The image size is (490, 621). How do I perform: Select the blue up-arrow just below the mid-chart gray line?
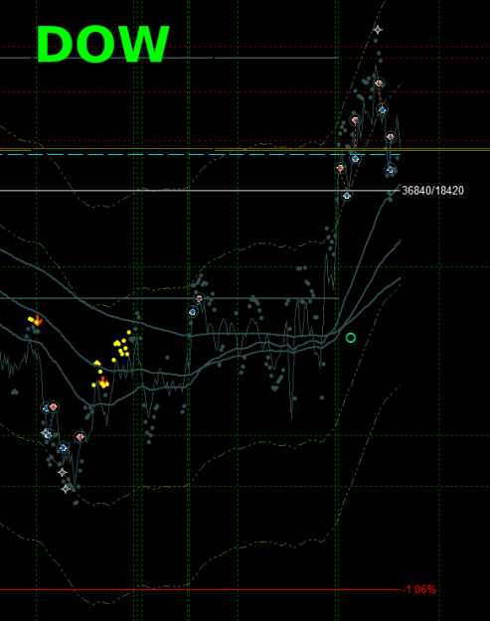click(193, 312)
